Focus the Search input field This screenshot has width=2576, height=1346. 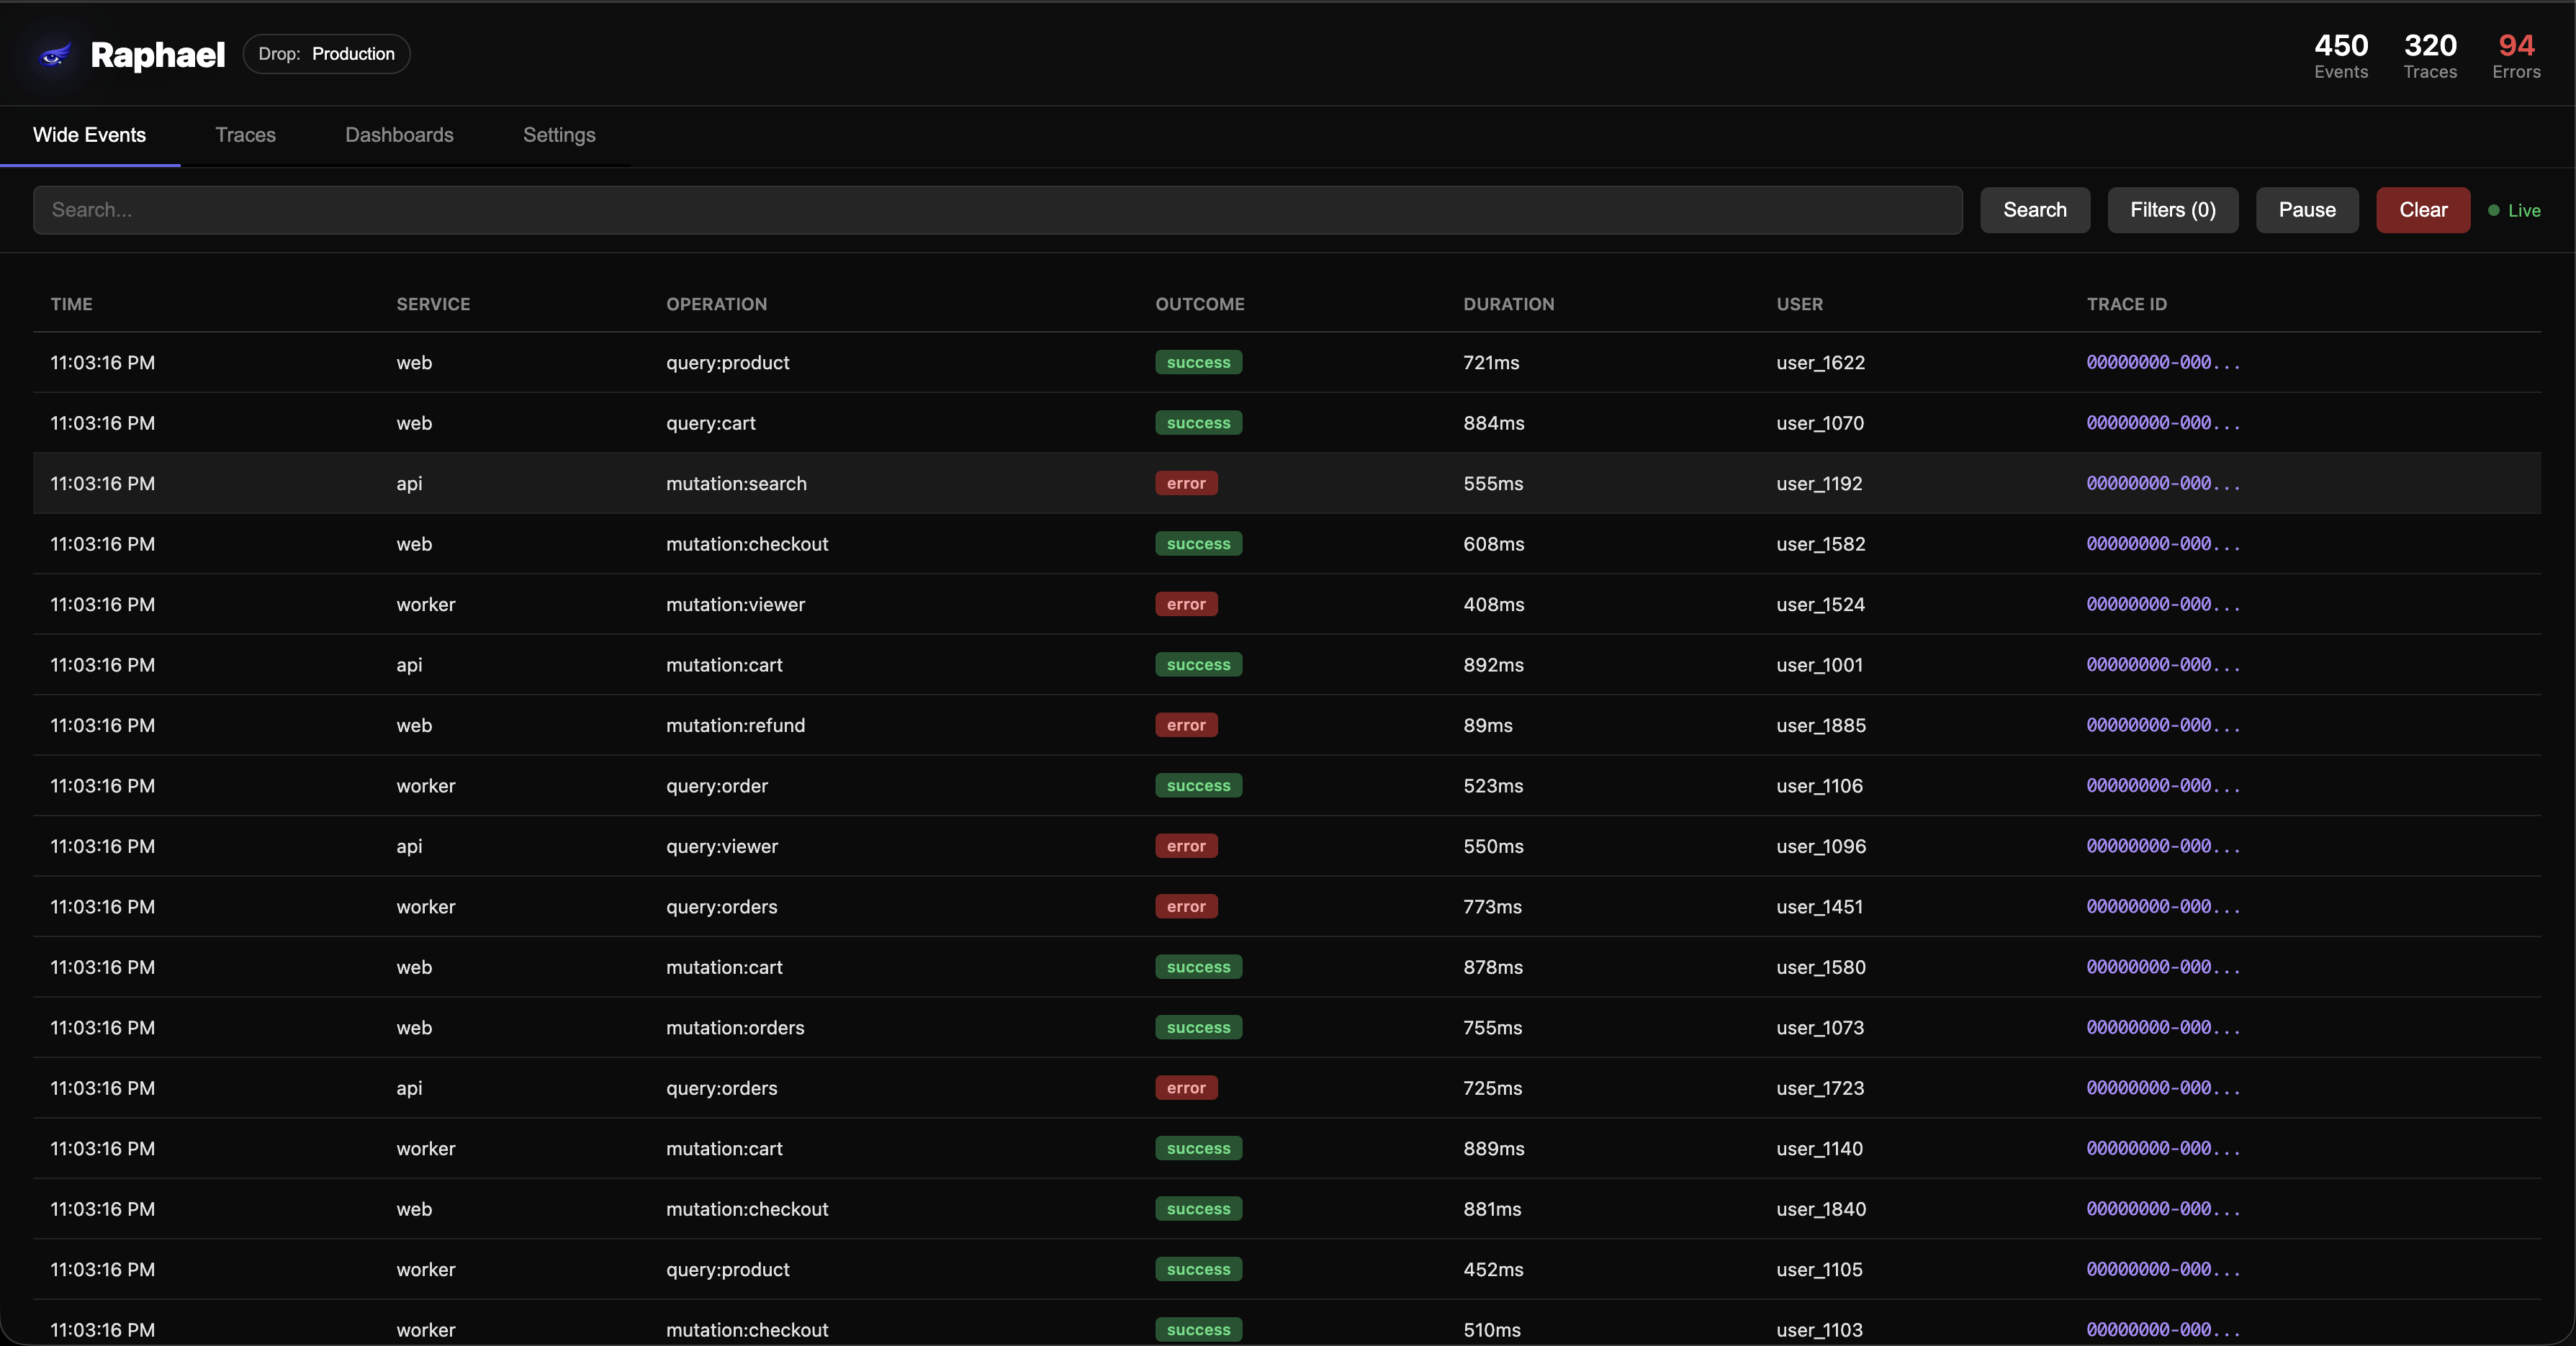coord(997,210)
